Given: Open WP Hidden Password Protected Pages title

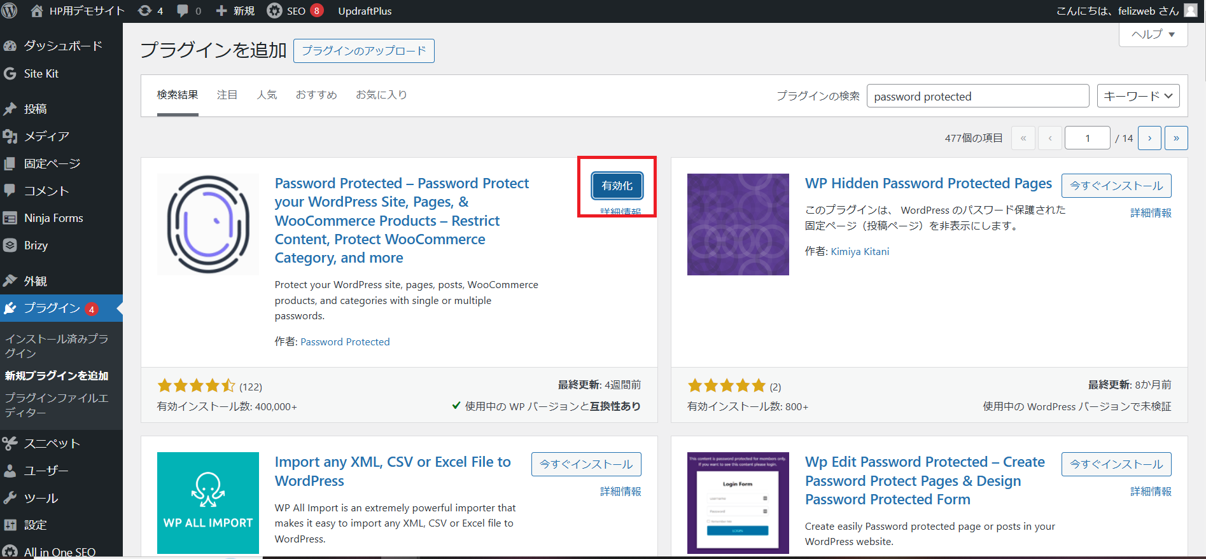Looking at the screenshot, I should point(929,183).
